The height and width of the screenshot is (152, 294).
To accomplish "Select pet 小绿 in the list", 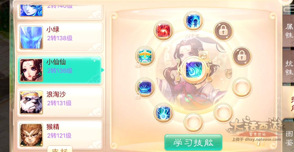I will (x=60, y=37).
